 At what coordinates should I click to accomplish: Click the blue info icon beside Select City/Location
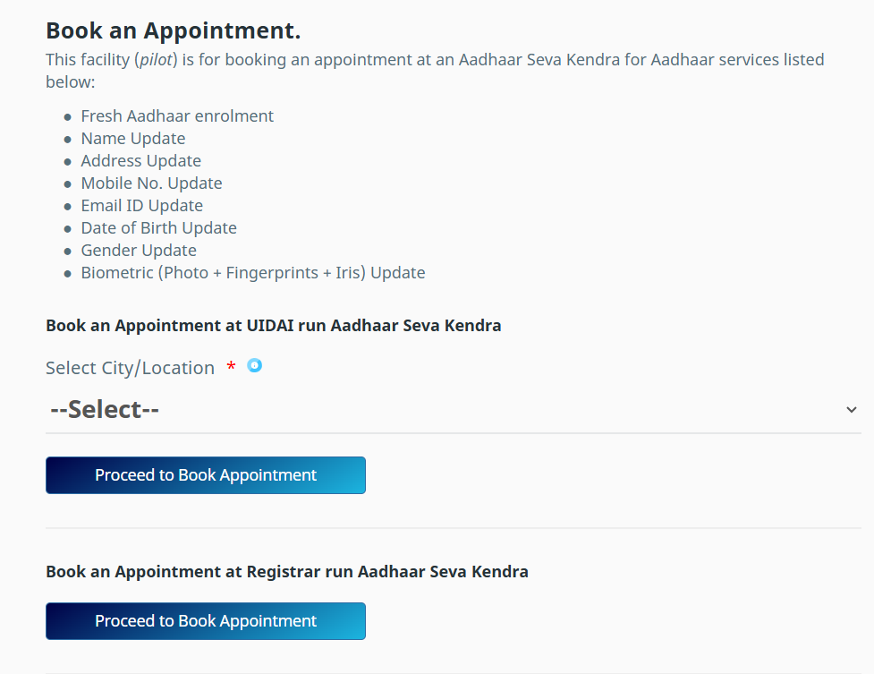[x=255, y=365]
